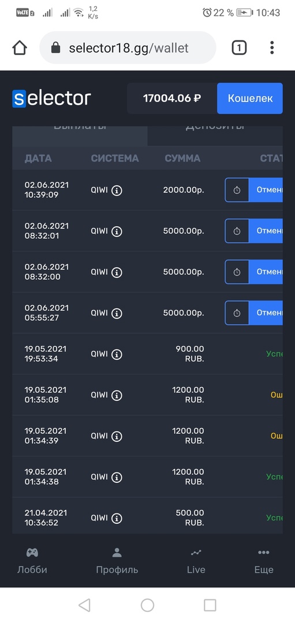Expand the Еще more menu
This screenshot has height=623, width=295.
[x=264, y=561]
